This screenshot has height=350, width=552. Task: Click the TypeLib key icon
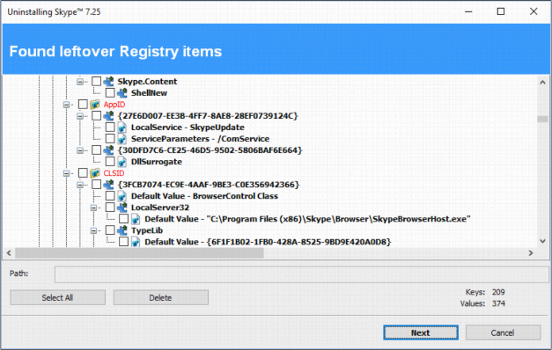tap(122, 230)
